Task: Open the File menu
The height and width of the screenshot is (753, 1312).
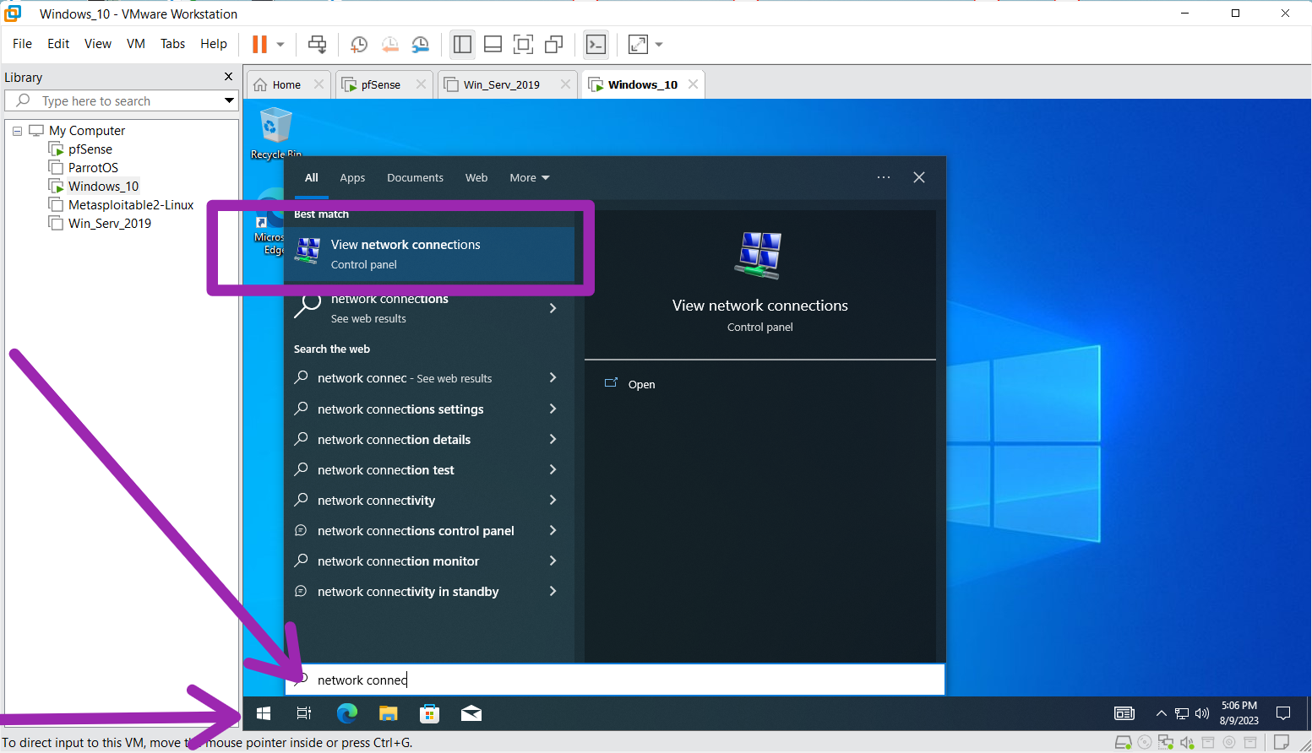Action: coord(22,44)
